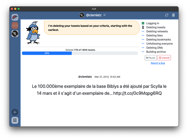This screenshot has width=188, height=139.
Task: Click the dots beside Unfollowing everyone
Action: pyautogui.click(x=143, y=44)
